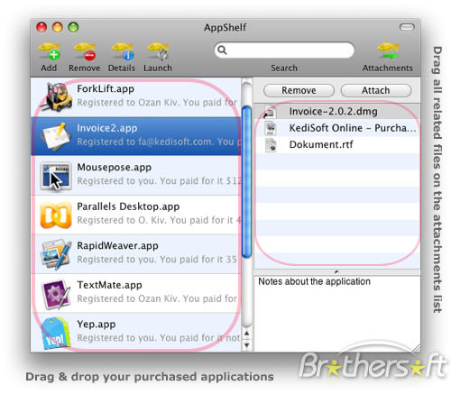Select the ForkLift.app forklift icon
This screenshot has height=394, width=451.
(57, 97)
